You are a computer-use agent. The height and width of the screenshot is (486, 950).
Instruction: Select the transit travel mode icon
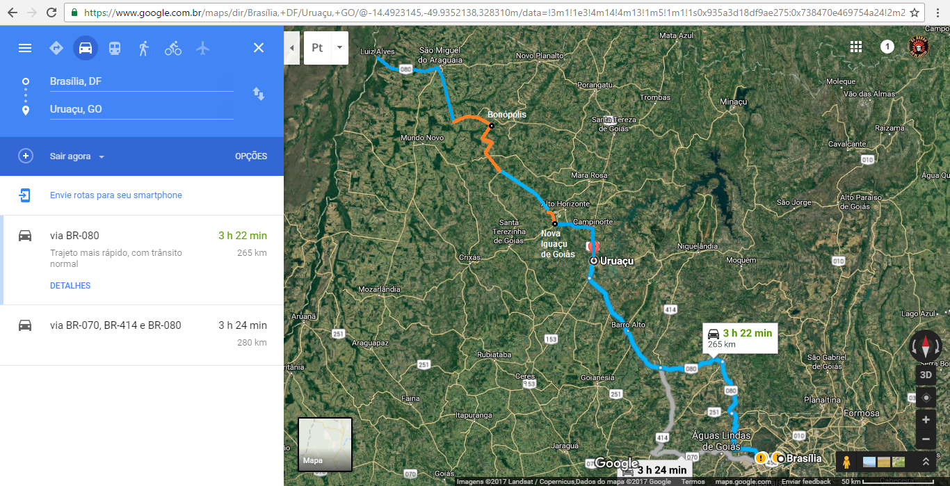(x=115, y=48)
